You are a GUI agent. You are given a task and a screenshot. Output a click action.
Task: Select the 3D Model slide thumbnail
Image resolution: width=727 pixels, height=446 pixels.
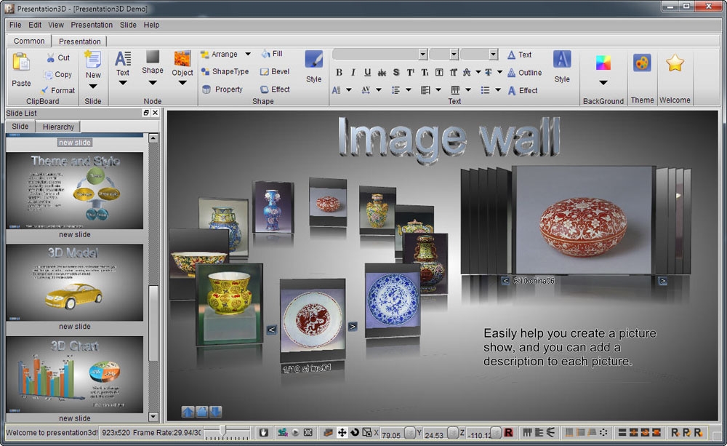[x=74, y=282]
